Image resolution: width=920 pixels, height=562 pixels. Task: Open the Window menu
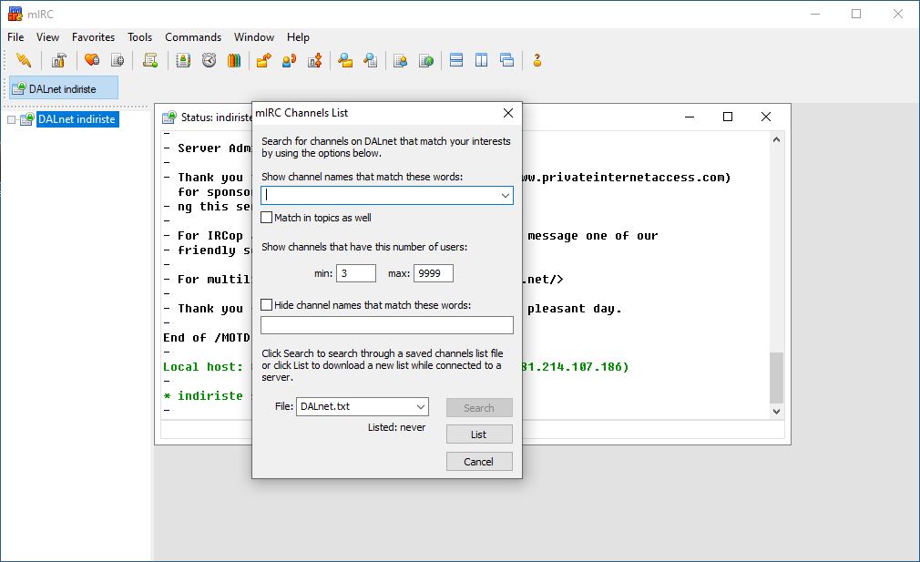point(254,37)
